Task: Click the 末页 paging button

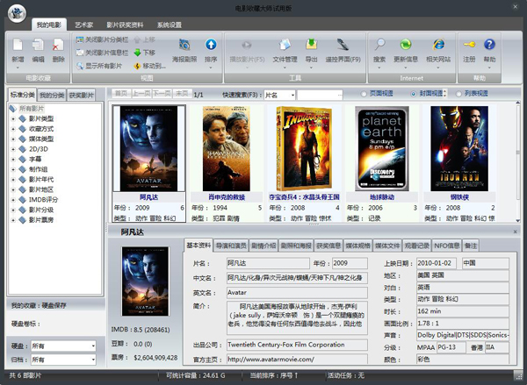Action: coord(182,93)
